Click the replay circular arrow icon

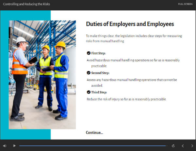pos(173,146)
